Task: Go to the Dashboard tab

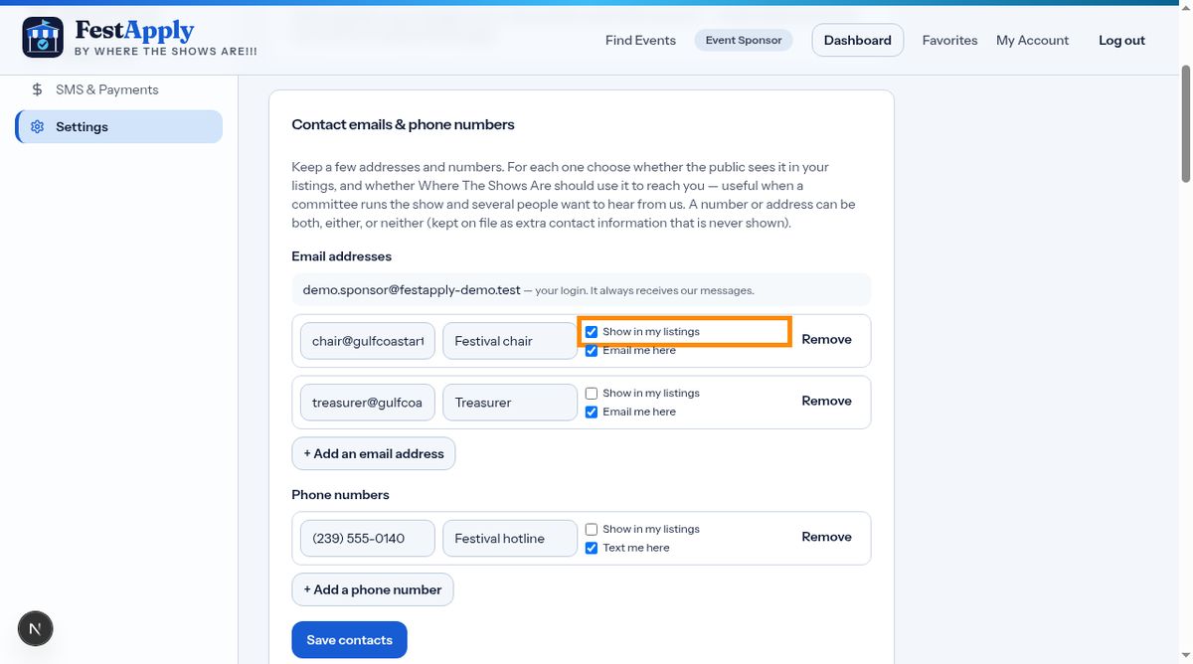Action: click(x=858, y=40)
